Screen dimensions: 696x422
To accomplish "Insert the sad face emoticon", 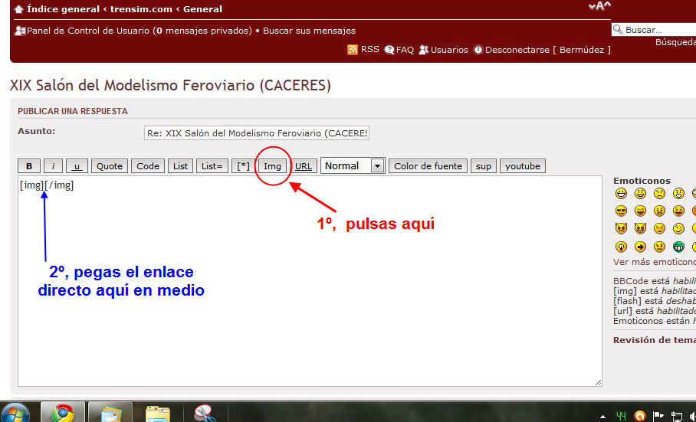I will pyautogui.click(x=659, y=194).
